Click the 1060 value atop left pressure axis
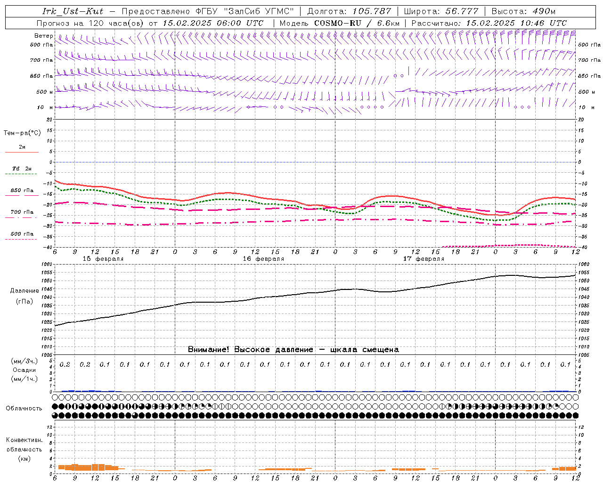The width and height of the screenshot is (603, 482). (x=47, y=265)
